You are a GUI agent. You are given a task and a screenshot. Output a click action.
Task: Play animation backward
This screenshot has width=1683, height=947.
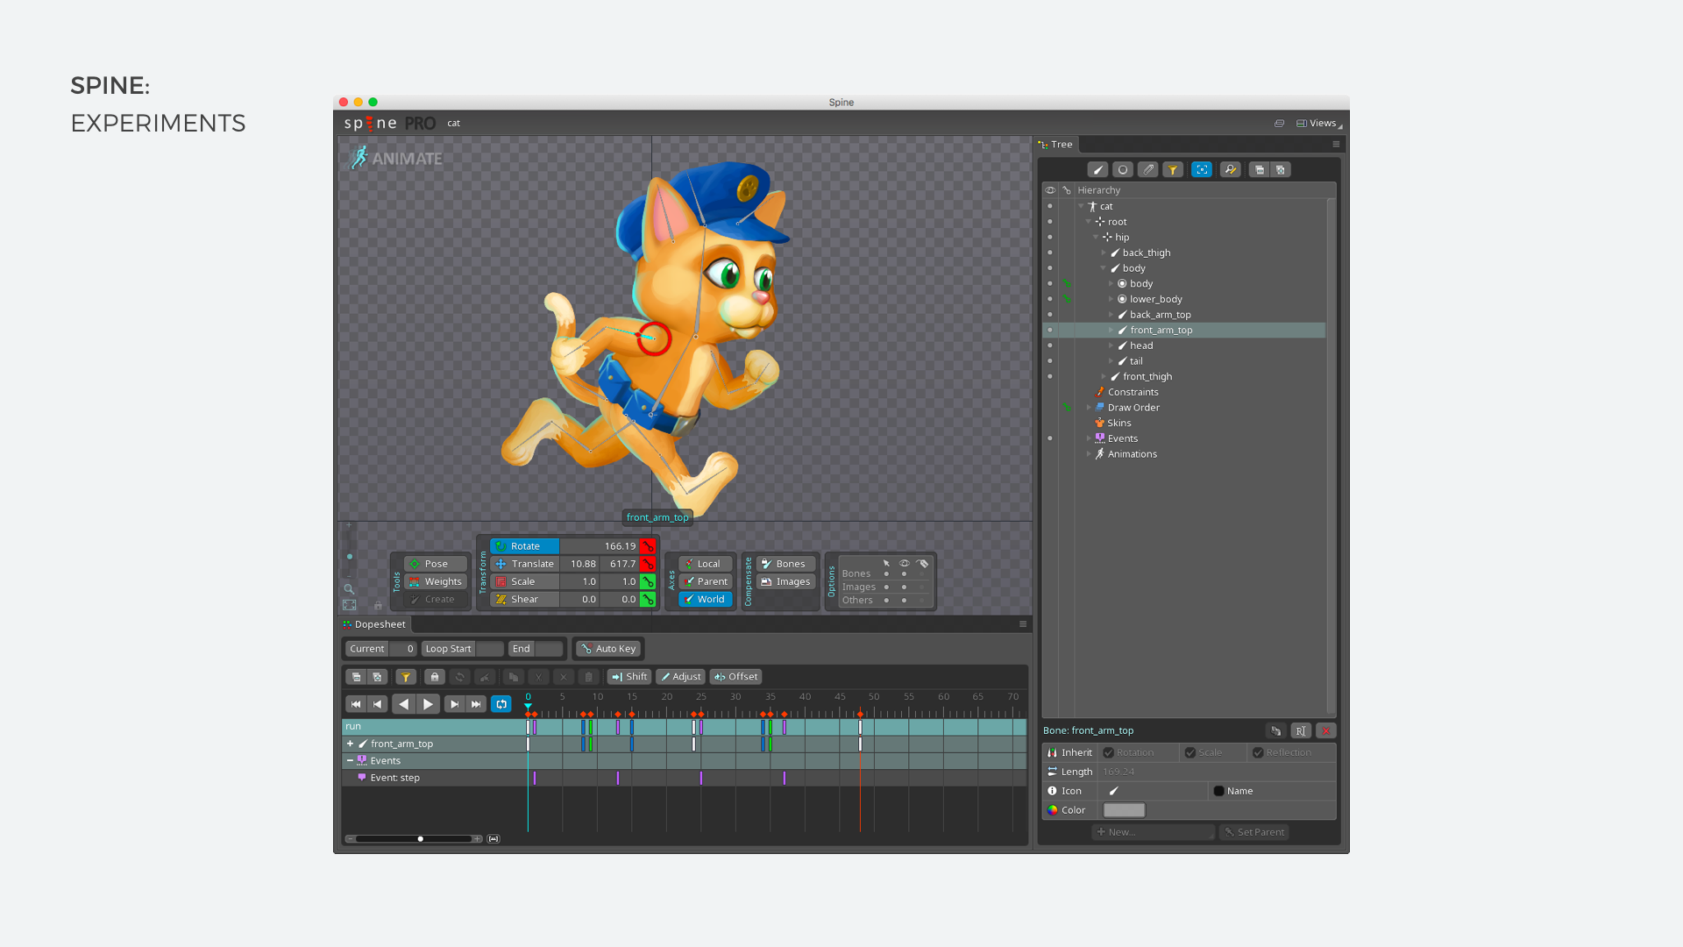(403, 704)
